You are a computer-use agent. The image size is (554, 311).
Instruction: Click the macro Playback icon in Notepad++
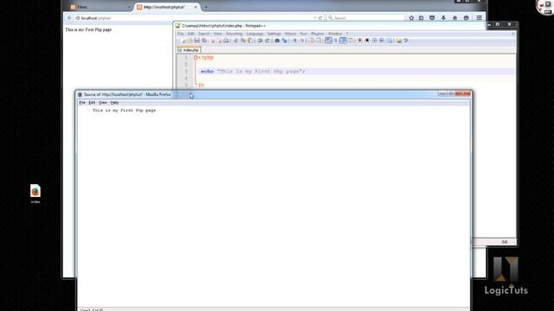[375, 41]
